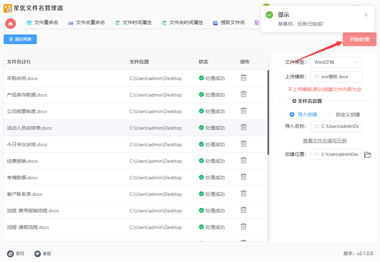Select the 产品库存数据.docx file name

point(27,95)
